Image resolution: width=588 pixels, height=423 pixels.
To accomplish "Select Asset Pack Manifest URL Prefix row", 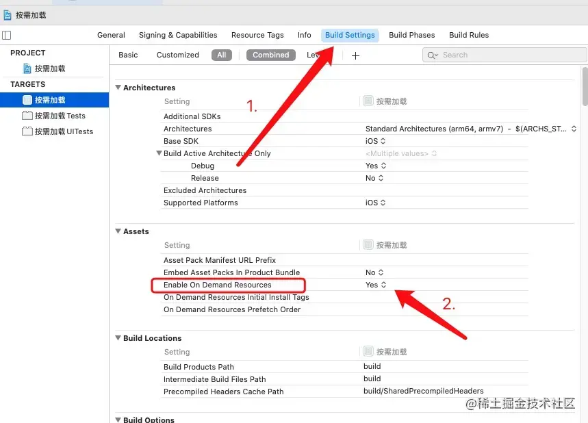I will (344, 260).
